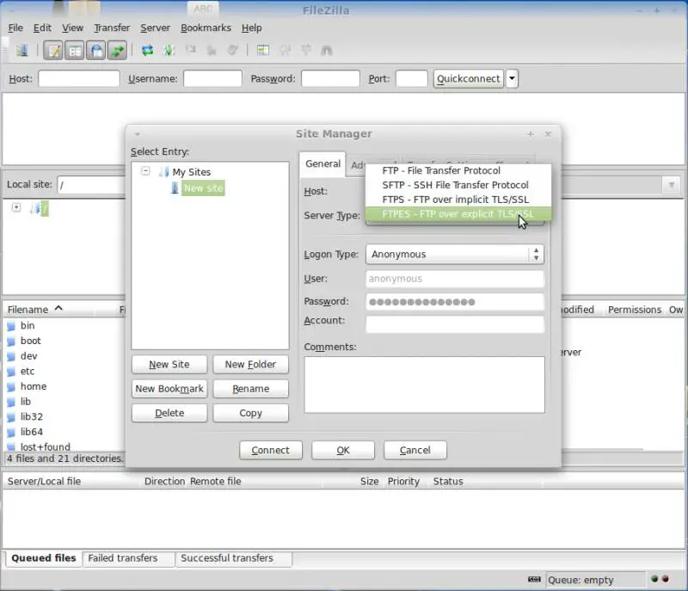Click the reconnect to last server icon
The height and width of the screenshot is (591, 688).
pos(232,51)
